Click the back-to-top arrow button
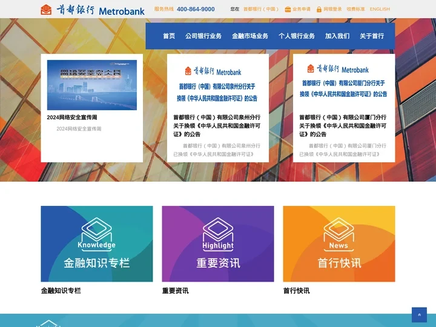The image size is (436, 327). point(419,315)
